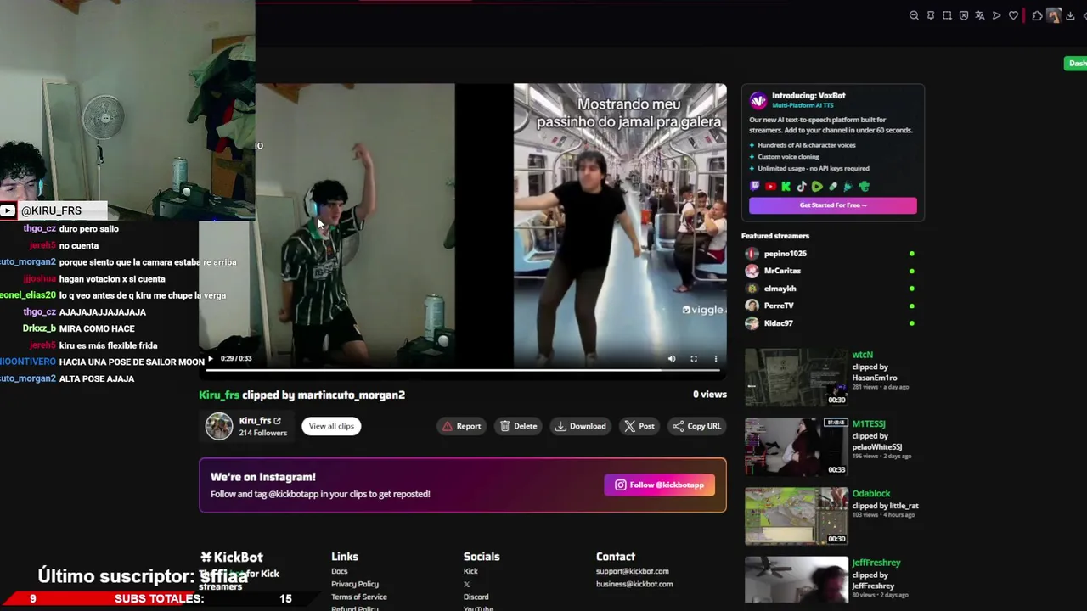Click the zoom out icon in browser toolbar
Screen dimensions: 1087x611
(914, 15)
